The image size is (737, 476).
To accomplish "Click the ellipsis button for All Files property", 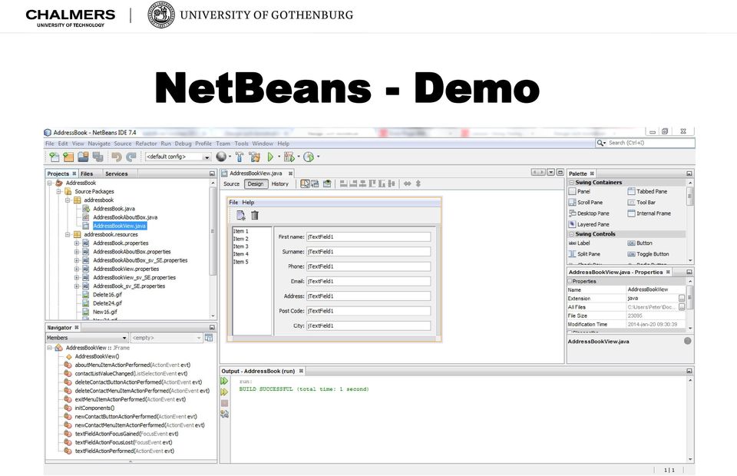I will click(x=682, y=307).
